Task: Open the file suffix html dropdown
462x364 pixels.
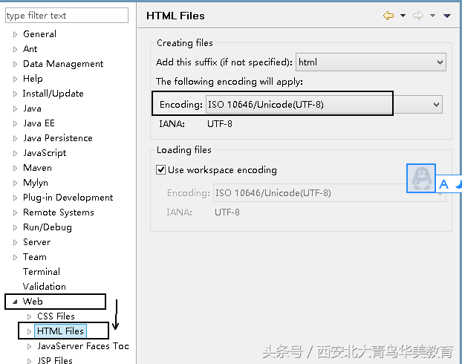Action: click(371, 62)
